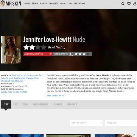Screen dimensions: 137x137
Task: Open the Updates menu
Action: (27, 4)
